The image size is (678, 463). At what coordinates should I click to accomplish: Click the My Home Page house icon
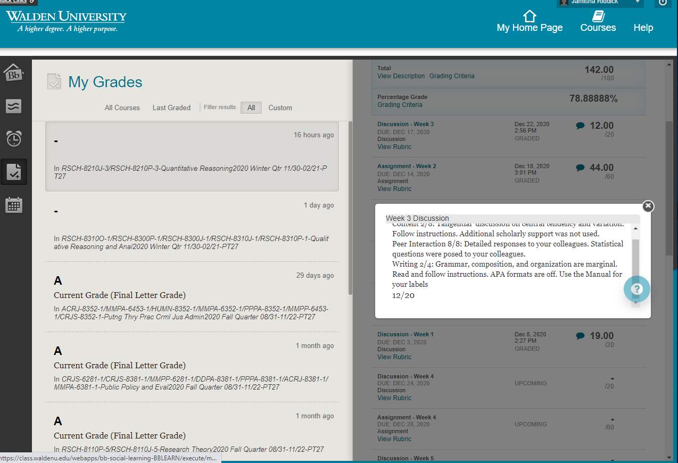(530, 16)
